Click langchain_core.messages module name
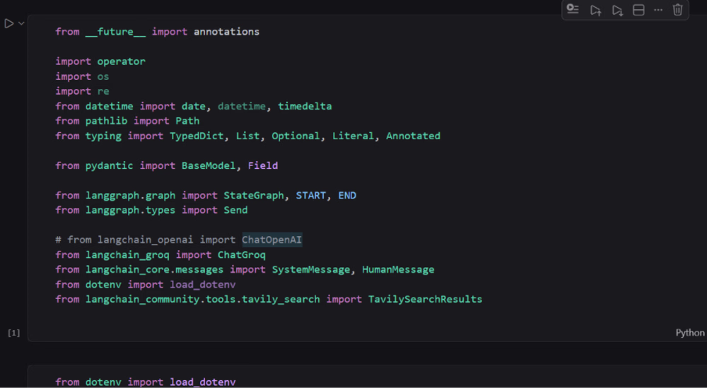This screenshot has width=707, height=388. point(155,269)
